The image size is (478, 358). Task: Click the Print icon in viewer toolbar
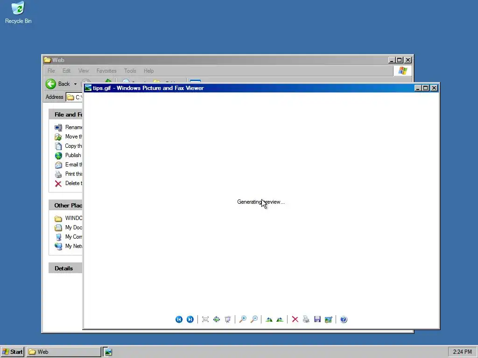(x=306, y=319)
